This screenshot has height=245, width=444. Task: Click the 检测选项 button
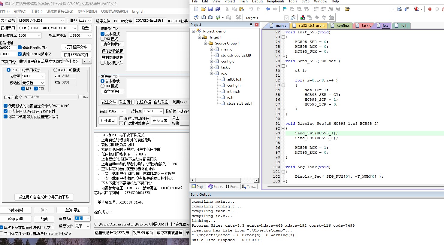tap(15, 219)
